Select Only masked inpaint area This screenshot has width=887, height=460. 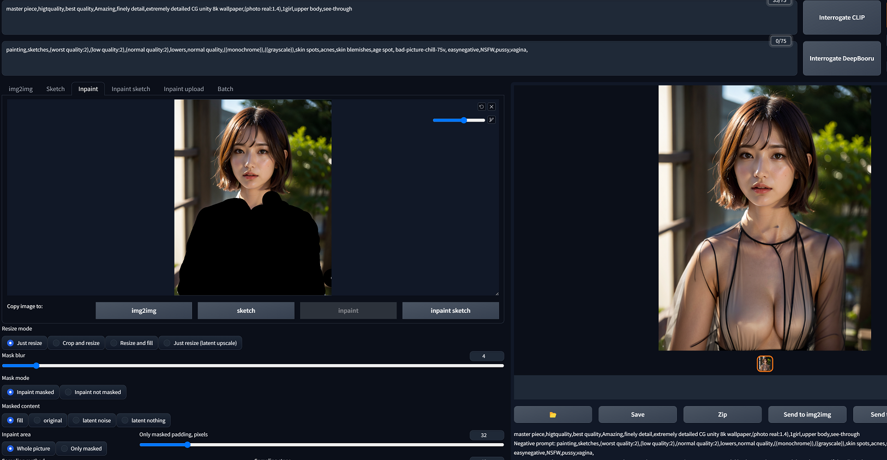point(81,449)
